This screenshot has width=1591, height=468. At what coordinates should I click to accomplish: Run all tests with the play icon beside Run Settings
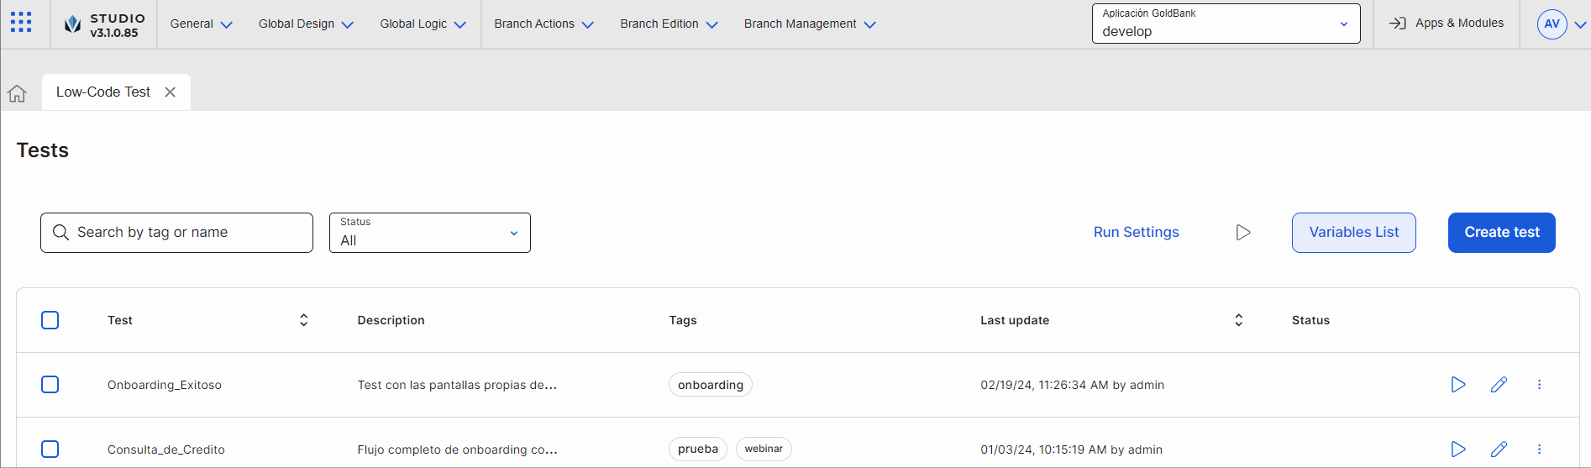[1243, 233]
